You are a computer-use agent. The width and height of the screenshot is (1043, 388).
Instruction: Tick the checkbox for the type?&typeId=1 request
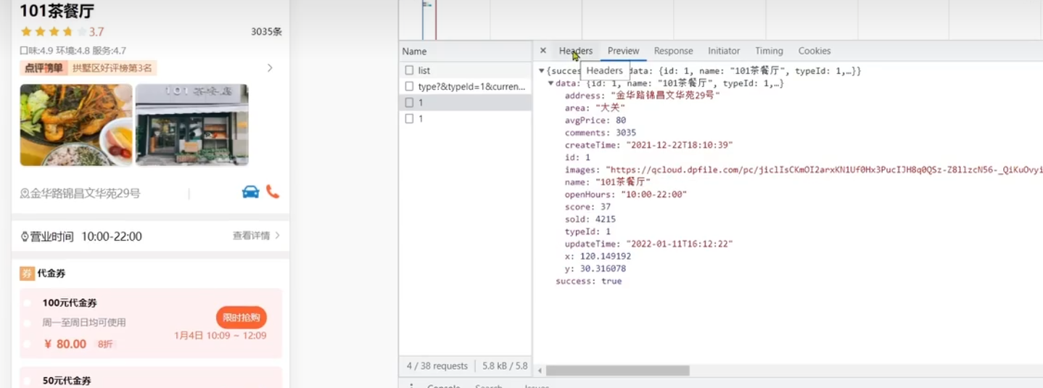pyautogui.click(x=409, y=86)
